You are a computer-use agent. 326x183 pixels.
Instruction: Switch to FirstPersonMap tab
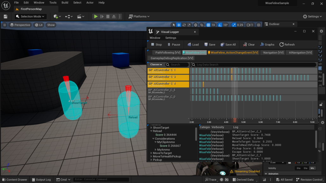click(x=31, y=9)
